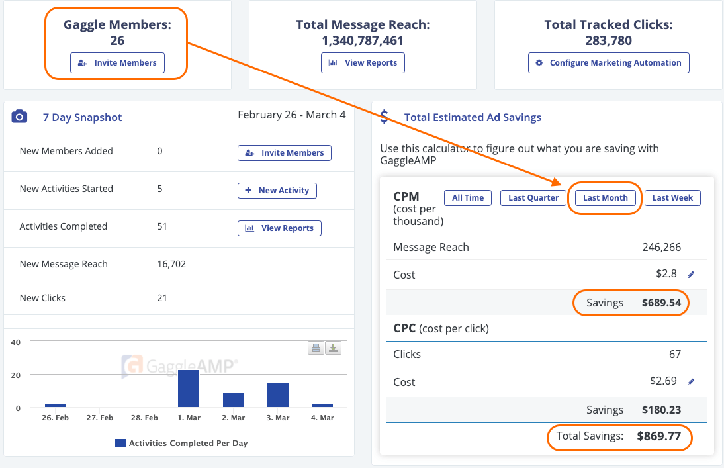Click the person-plus icon on top Invite Members button
The height and width of the screenshot is (468, 724).
pos(81,63)
